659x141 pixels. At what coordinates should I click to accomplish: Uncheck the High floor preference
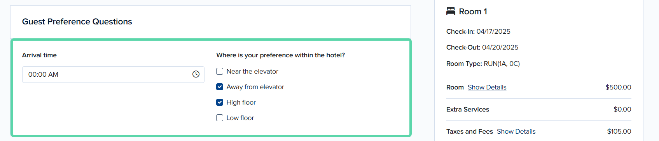(x=220, y=102)
